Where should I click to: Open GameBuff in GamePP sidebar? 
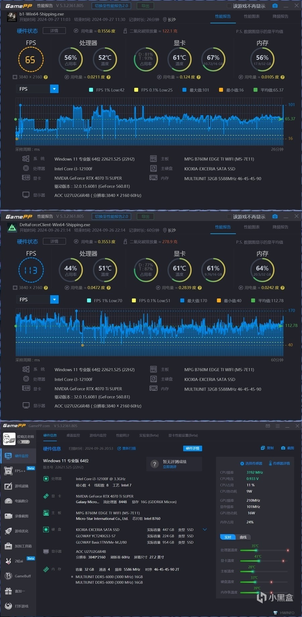18,576
